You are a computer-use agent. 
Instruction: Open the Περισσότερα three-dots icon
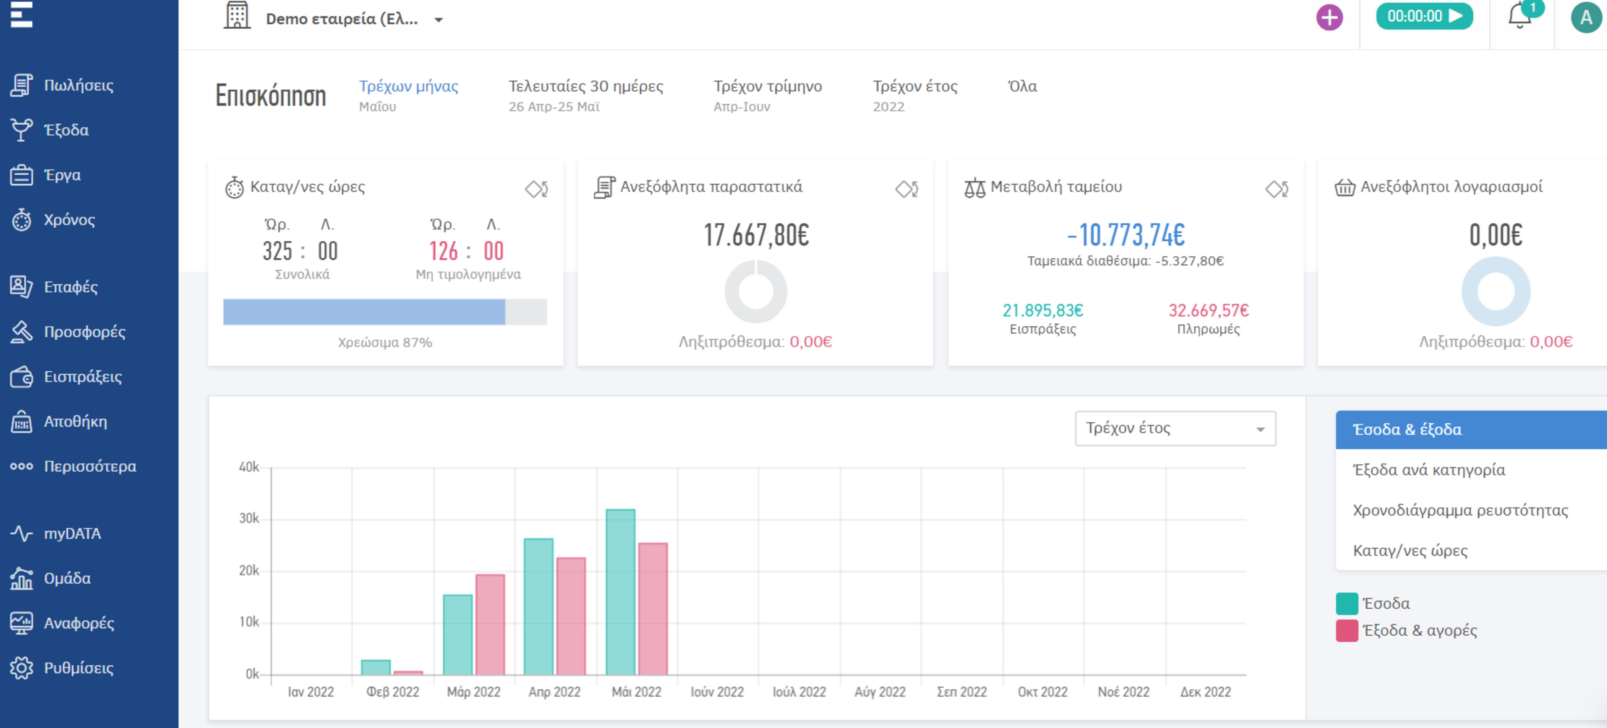coord(21,466)
